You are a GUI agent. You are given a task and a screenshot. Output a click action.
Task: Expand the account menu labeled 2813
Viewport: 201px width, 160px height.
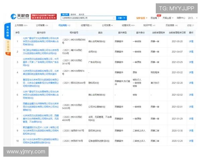[193, 18]
